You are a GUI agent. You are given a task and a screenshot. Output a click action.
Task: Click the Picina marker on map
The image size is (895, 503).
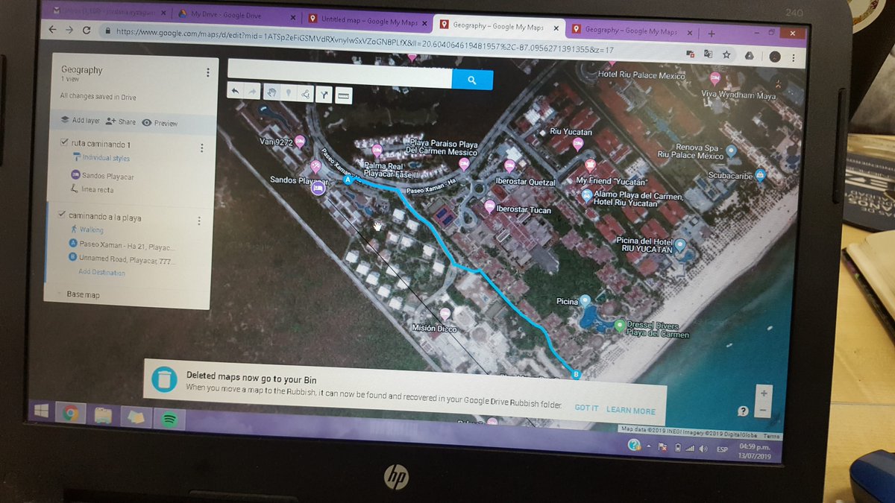tap(585, 300)
